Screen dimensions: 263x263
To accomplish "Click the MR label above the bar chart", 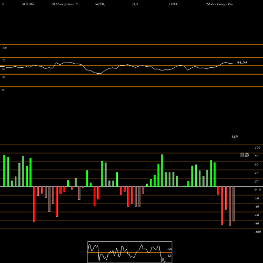I will pyautogui.click(x=235, y=137).
